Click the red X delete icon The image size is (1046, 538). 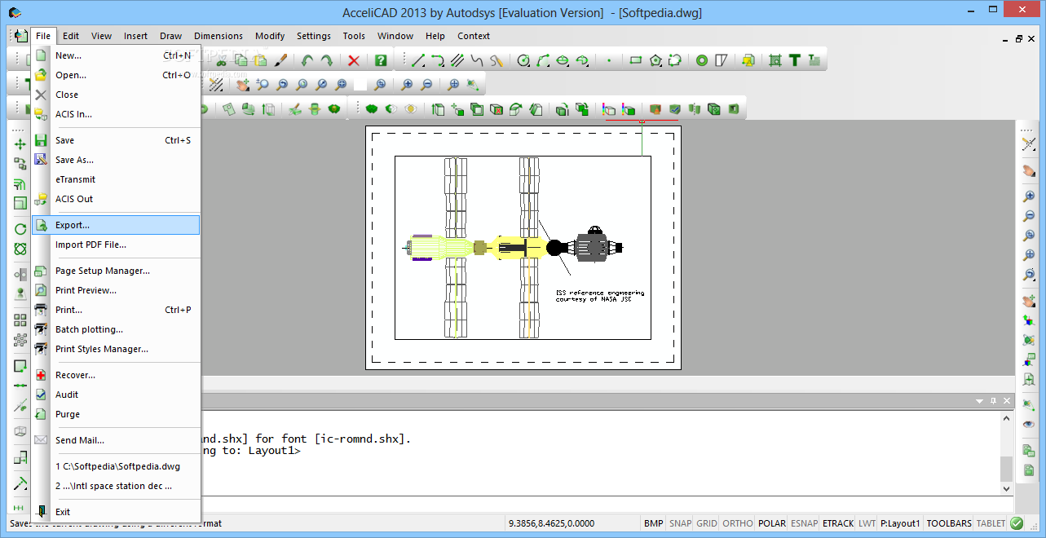(x=354, y=60)
